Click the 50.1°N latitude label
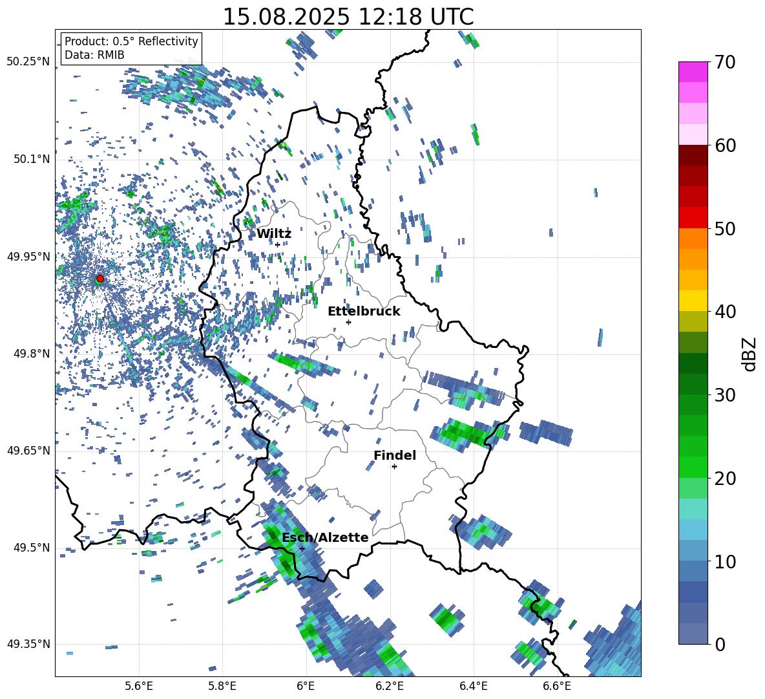This screenshot has height=699, width=765. tap(31, 159)
